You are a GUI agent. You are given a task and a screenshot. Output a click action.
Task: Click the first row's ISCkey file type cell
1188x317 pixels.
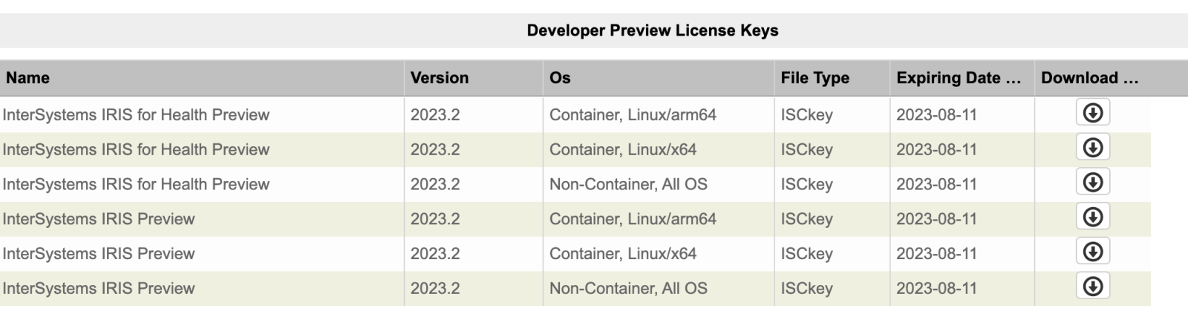(806, 115)
